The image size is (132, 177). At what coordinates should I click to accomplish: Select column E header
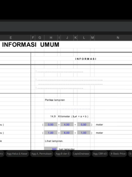pyautogui.click(x=11, y=38)
